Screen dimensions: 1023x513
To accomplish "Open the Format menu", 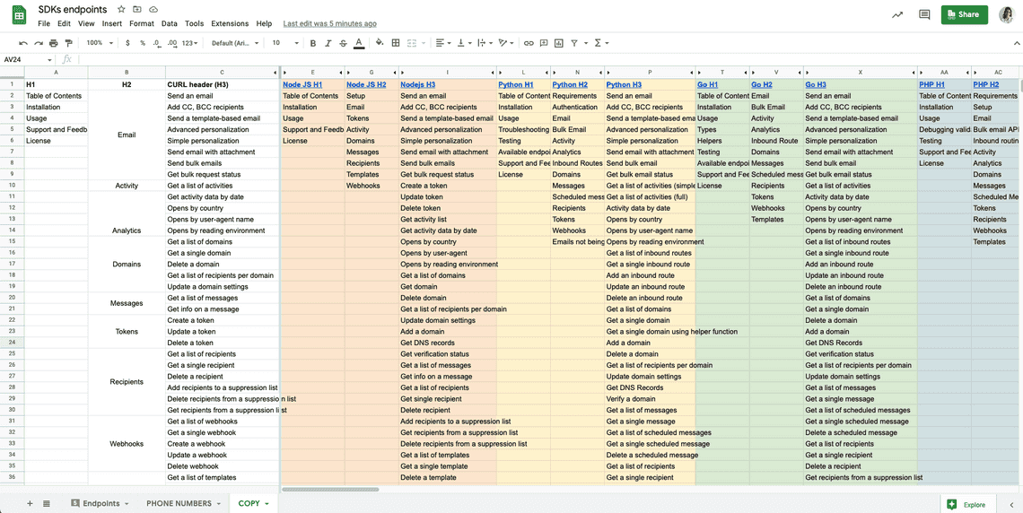I will [142, 23].
